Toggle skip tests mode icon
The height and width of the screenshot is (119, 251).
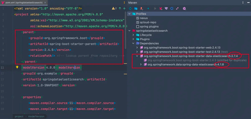172,8
